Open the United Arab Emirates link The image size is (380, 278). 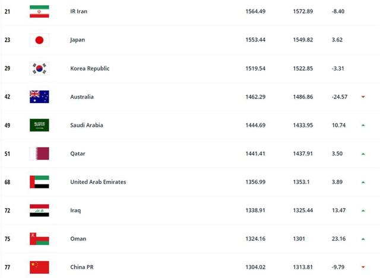(x=98, y=182)
